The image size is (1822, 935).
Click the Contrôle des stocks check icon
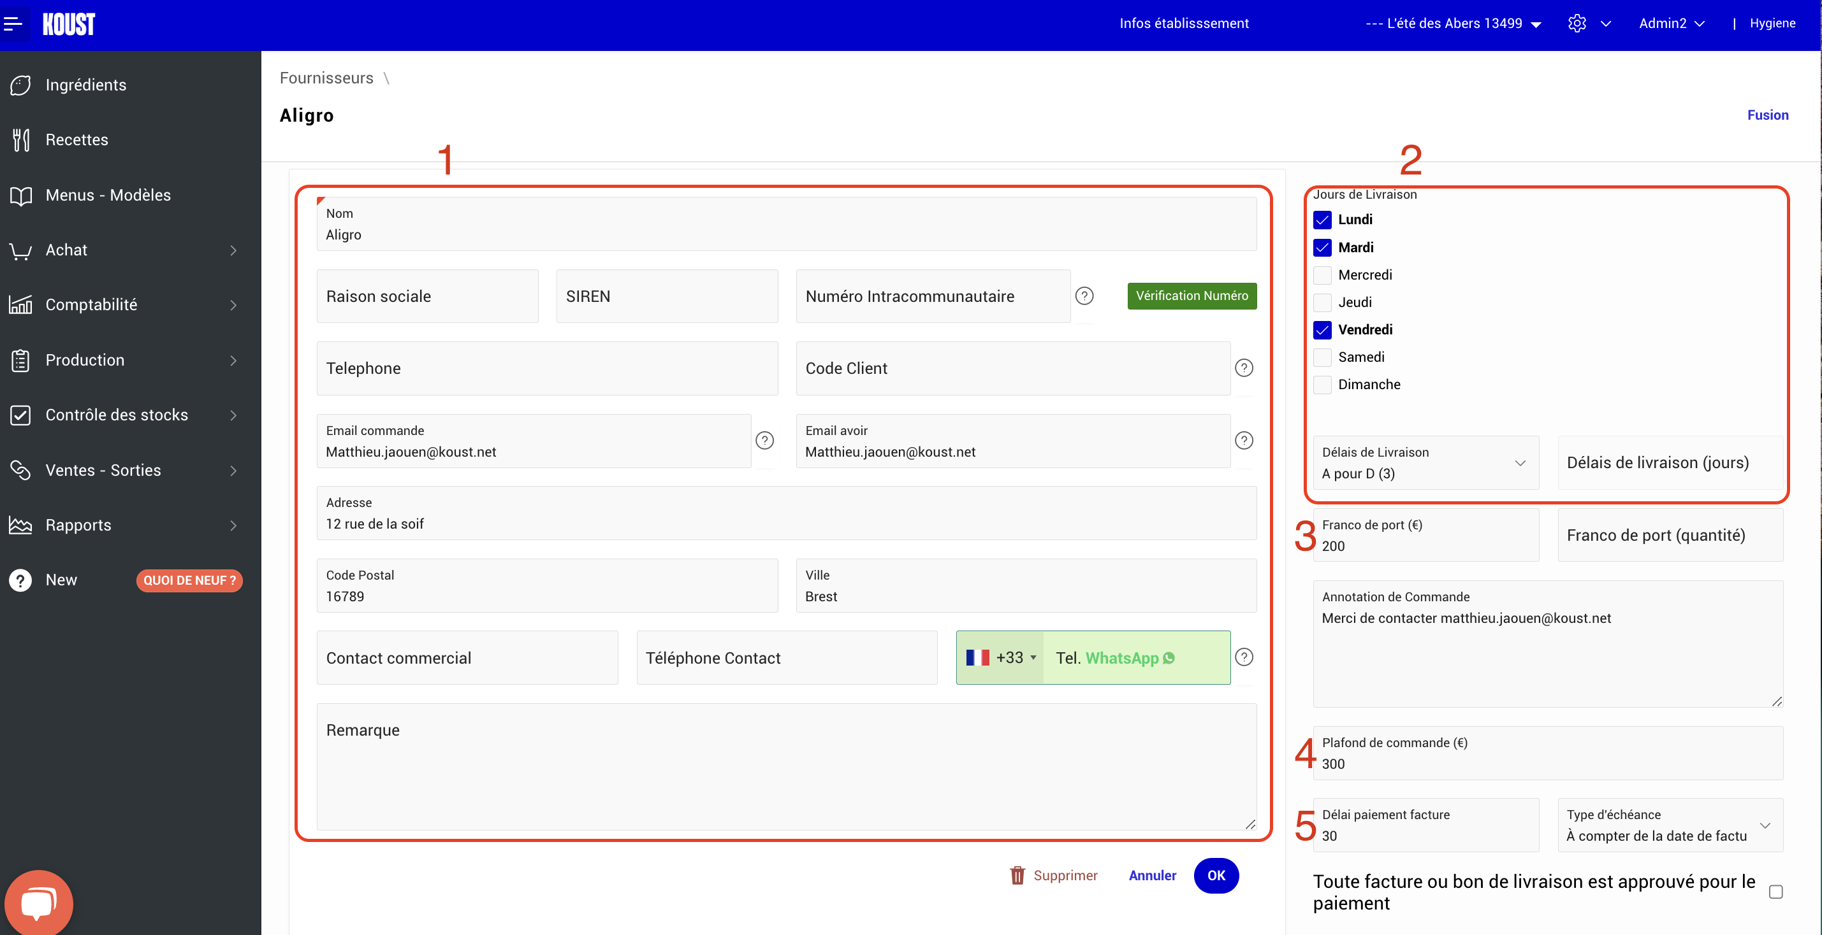pyautogui.click(x=20, y=415)
